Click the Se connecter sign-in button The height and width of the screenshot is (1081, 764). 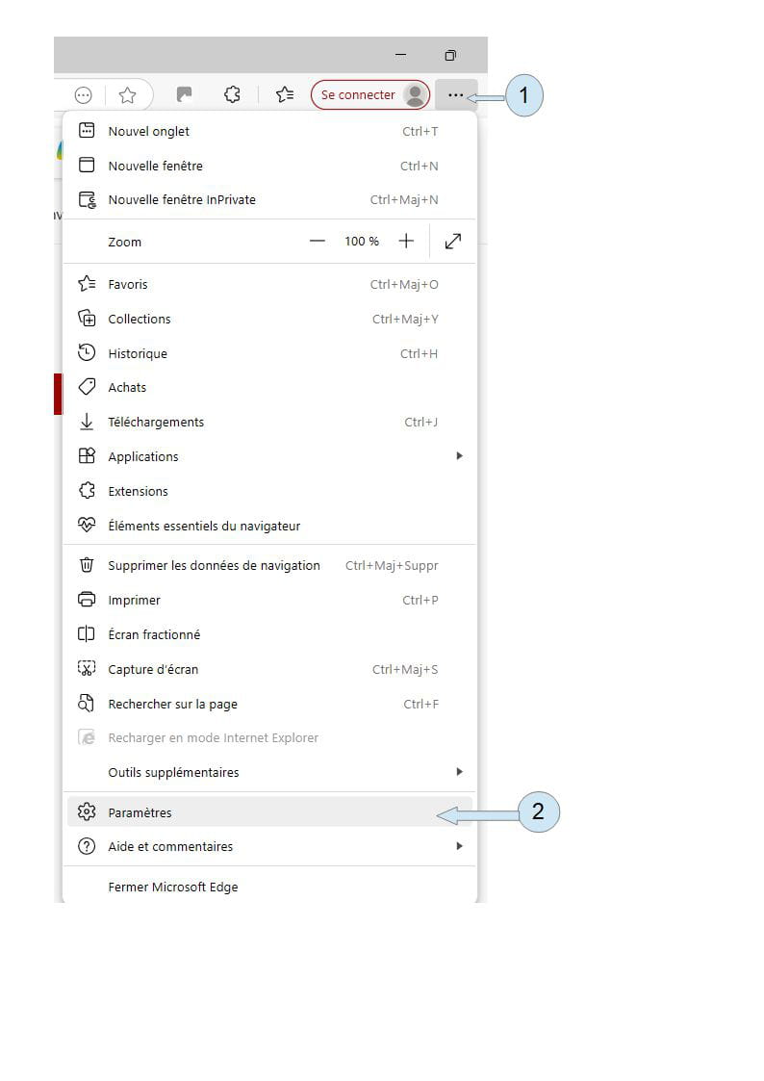(x=370, y=94)
